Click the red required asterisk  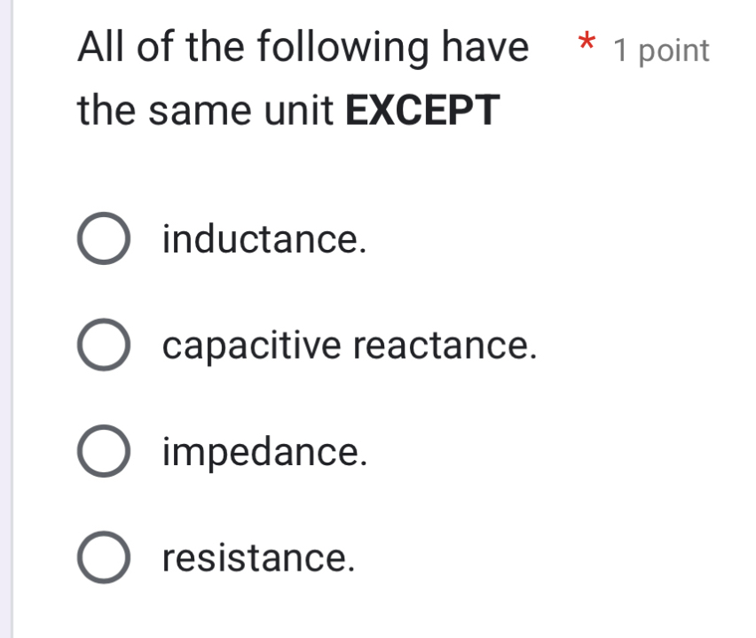click(584, 44)
